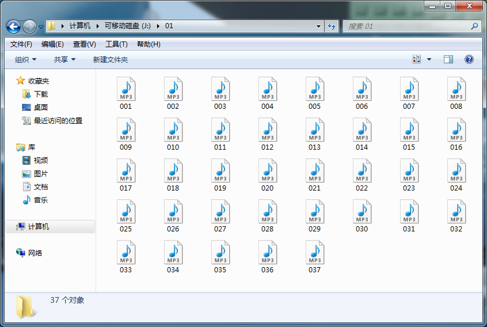The width and height of the screenshot is (487, 327).
Task: Select MP3 file 021
Action: [315, 175]
